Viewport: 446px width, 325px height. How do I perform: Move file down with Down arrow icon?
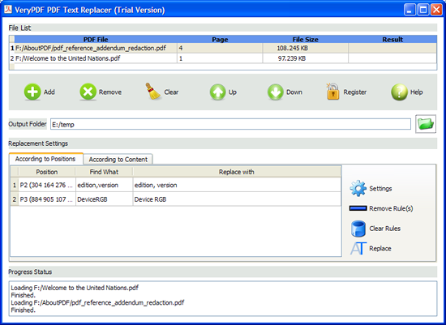[275, 92]
